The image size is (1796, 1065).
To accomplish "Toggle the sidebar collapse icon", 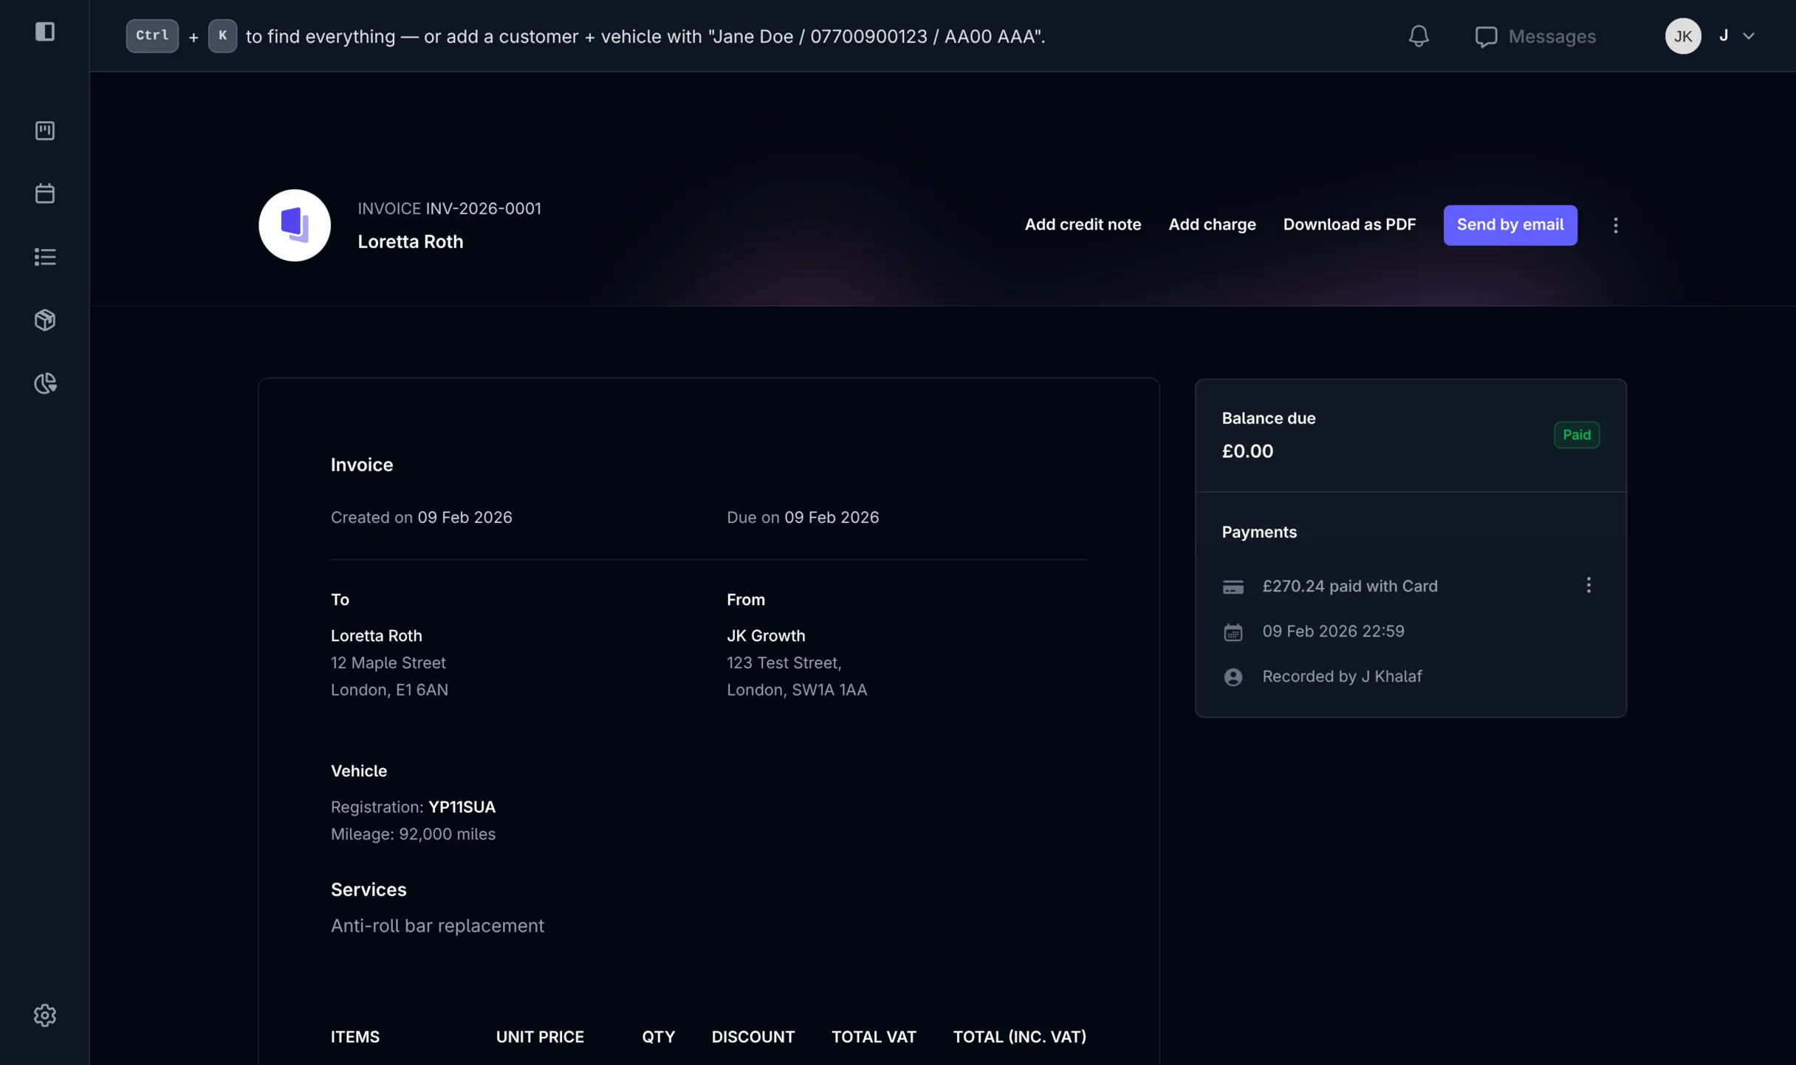I will tap(46, 32).
